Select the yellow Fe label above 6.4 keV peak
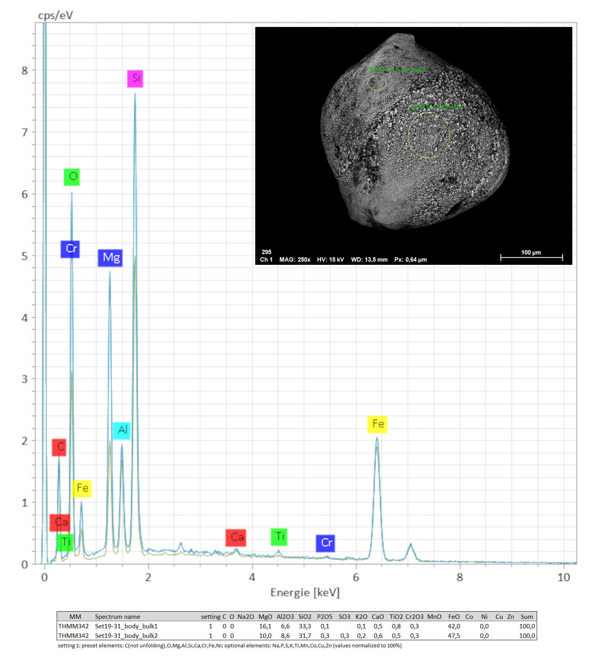This screenshot has width=589, height=666. [x=377, y=424]
